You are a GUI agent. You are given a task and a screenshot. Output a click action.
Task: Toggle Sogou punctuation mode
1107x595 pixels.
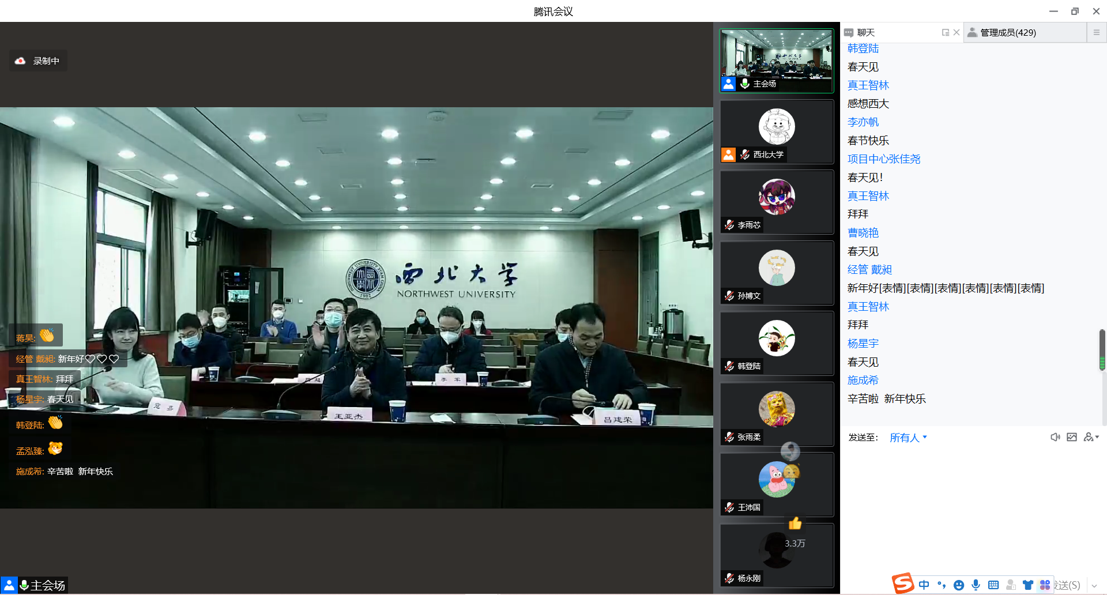(x=942, y=585)
